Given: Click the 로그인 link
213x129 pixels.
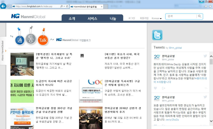Looking at the screenshot, I should pyautogui.click(x=132, y=18).
